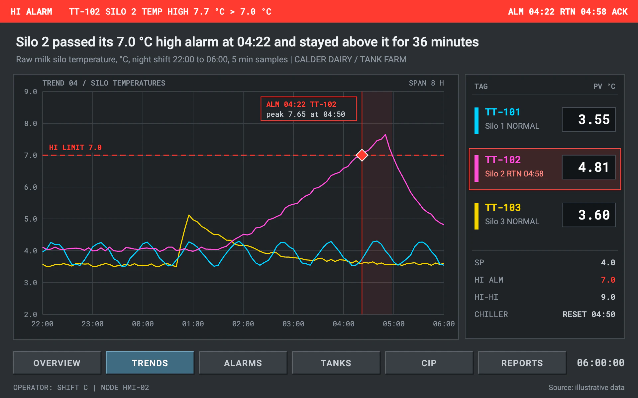Click the 4.81 PV value box
This screenshot has height=398, width=638.
[x=589, y=167]
